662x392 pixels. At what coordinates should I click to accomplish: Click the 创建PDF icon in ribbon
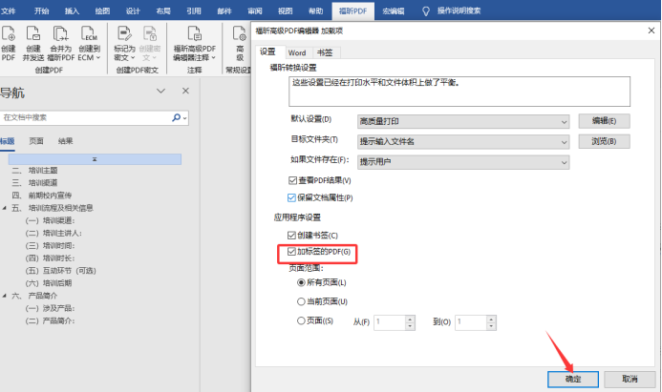pos(9,38)
